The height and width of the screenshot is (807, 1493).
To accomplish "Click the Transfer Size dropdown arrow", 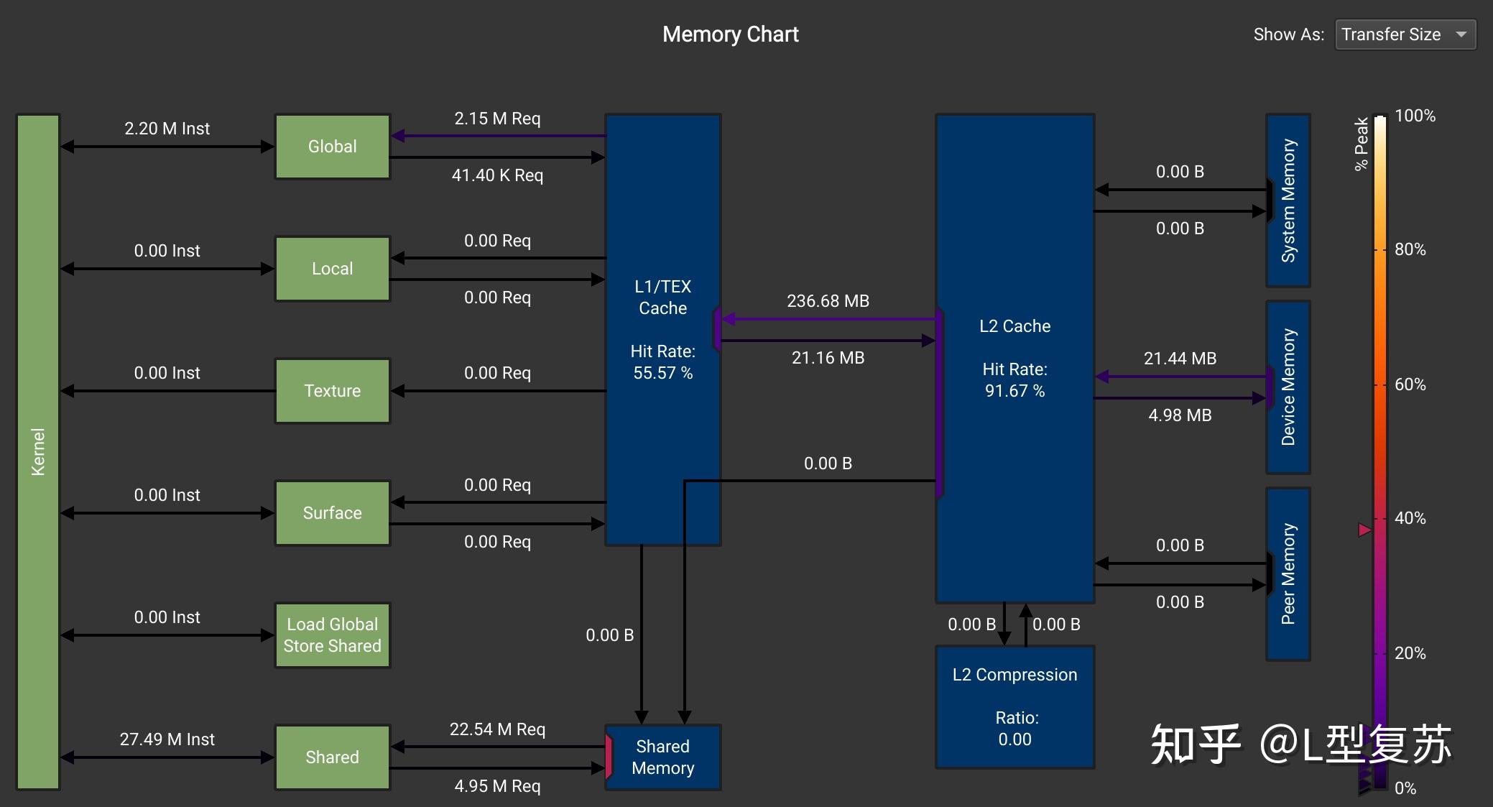I will (x=1461, y=34).
